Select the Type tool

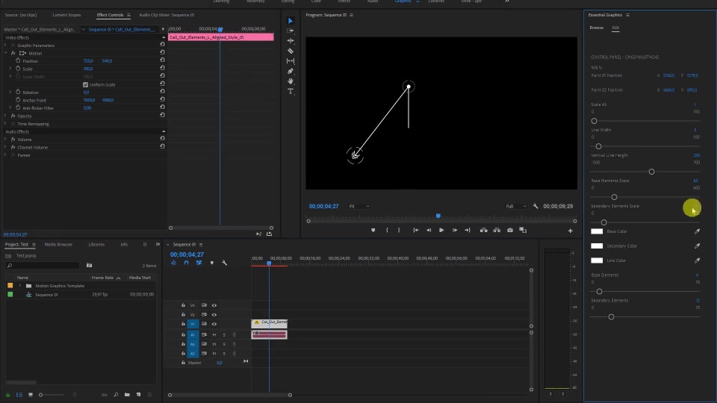click(x=291, y=91)
